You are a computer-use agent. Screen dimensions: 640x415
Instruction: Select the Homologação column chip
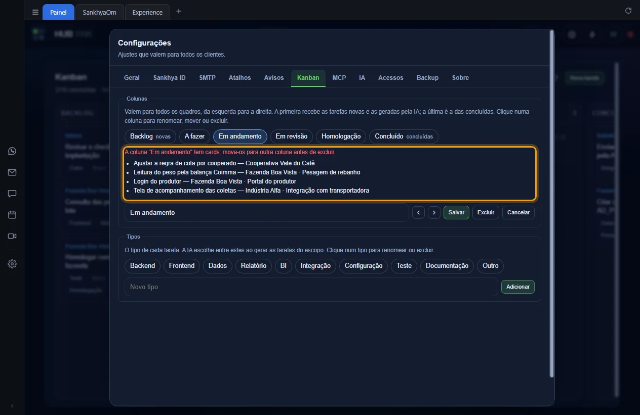pos(341,136)
